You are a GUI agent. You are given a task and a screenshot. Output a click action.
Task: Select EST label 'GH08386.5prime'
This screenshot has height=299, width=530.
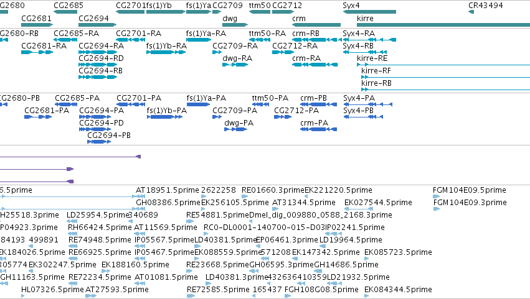point(168,203)
